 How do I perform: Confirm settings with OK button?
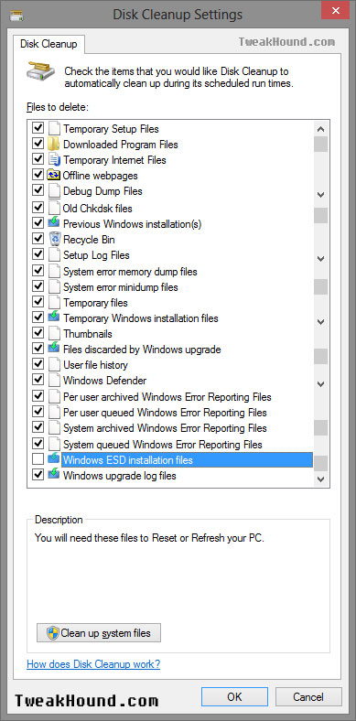[x=234, y=697]
